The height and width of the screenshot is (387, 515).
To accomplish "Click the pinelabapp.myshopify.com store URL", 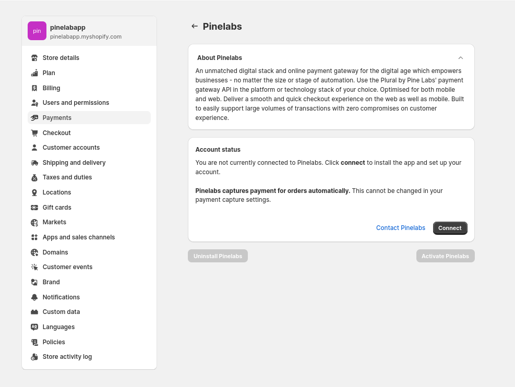I will [x=86, y=37].
